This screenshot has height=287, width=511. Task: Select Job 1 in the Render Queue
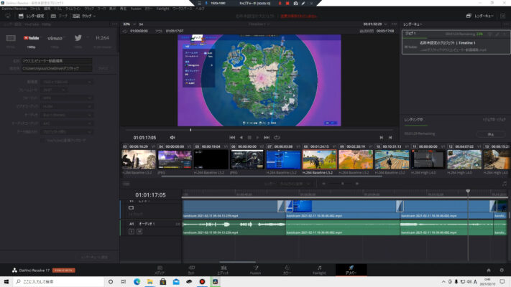click(456, 42)
